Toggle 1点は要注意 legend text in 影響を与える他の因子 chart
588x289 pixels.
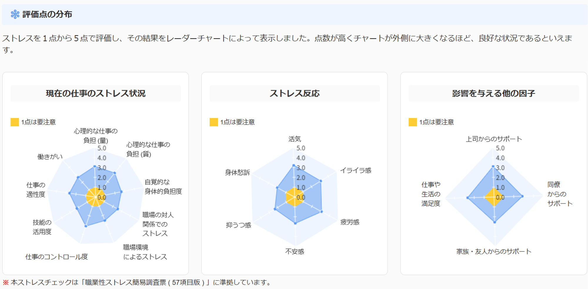[437, 122]
